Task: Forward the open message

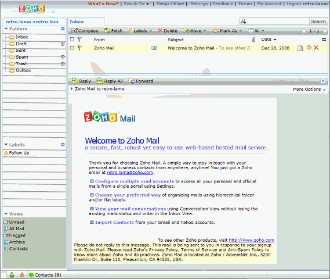Action: click(x=140, y=81)
